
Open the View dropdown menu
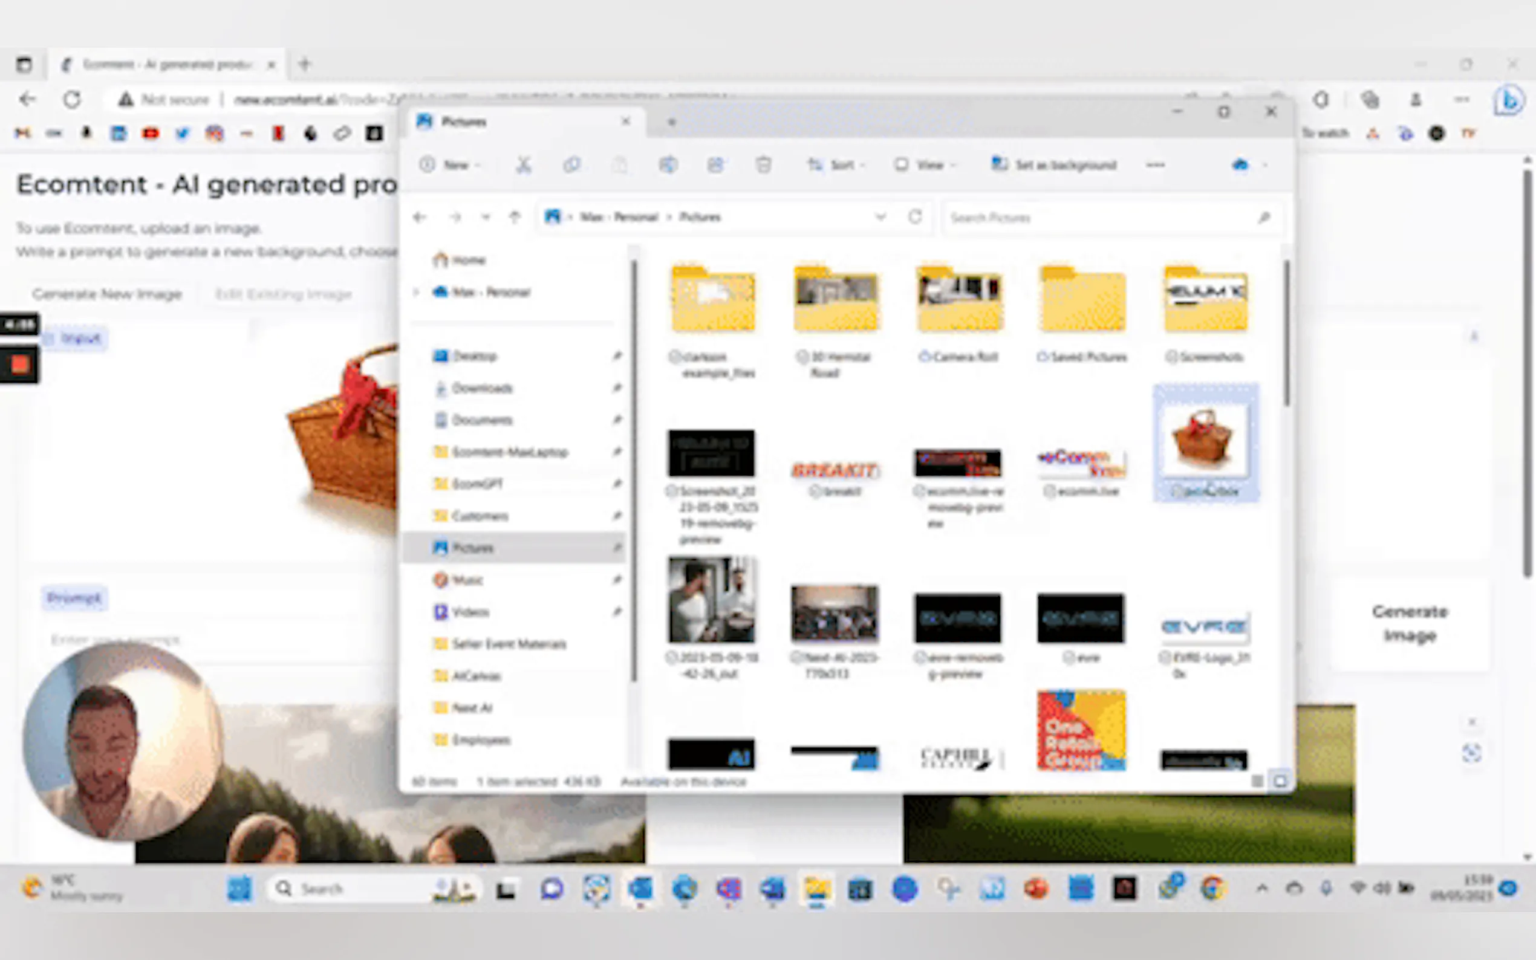924,165
